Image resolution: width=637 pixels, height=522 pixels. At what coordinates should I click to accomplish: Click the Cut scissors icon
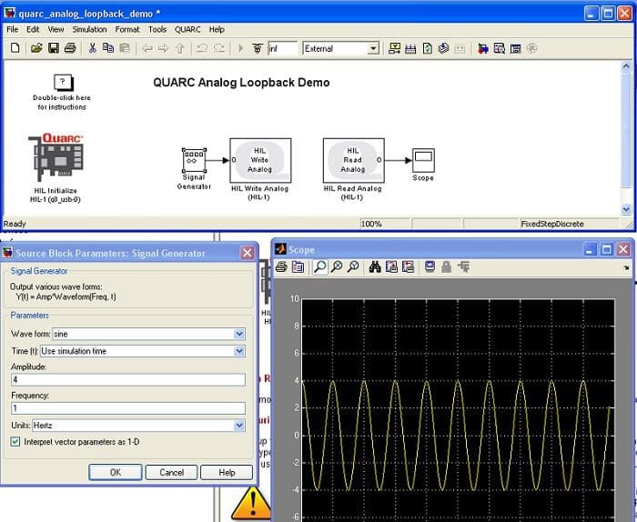[x=93, y=48]
